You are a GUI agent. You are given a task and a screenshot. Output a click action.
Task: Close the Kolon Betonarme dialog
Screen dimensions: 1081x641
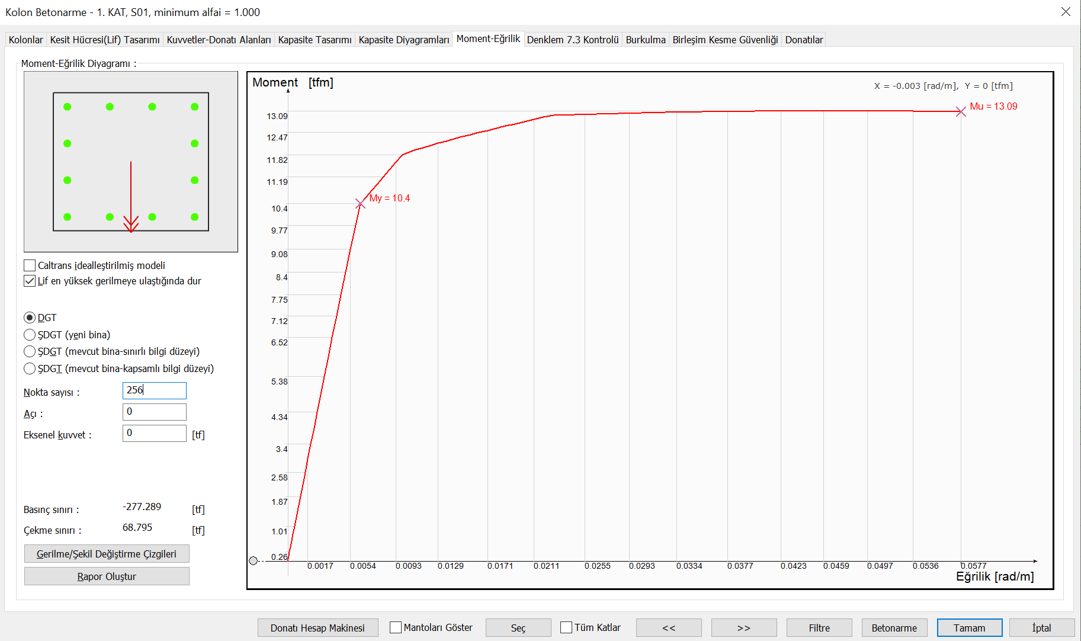tap(1066, 12)
